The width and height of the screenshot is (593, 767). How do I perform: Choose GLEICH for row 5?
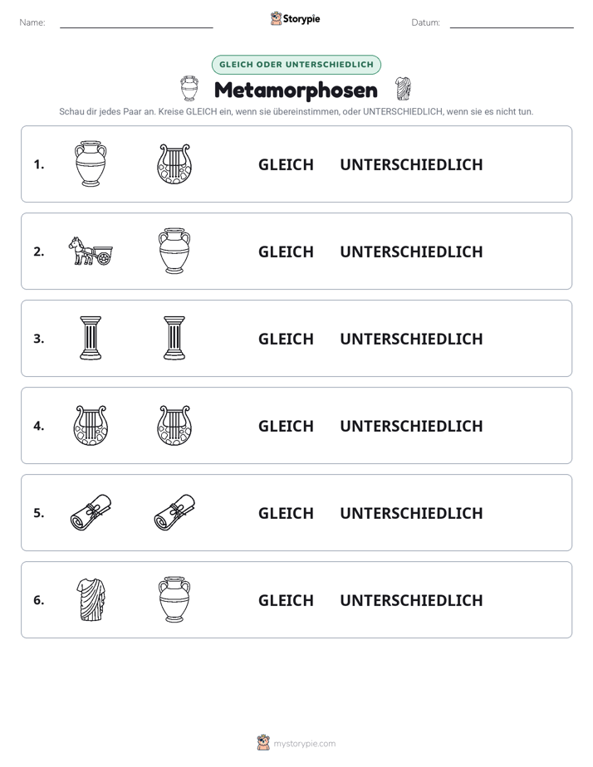pos(286,513)
